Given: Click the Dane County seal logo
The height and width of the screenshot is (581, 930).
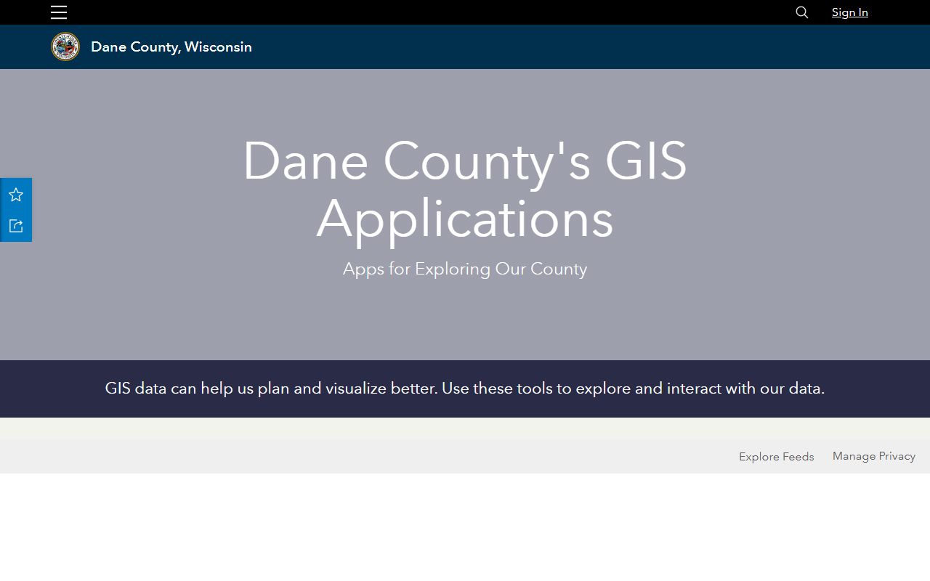Looking at the screenshot, I should [x=65, y=46].
